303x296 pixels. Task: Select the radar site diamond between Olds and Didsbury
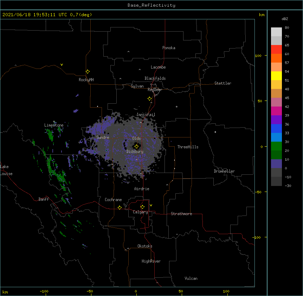coord(136,147)
